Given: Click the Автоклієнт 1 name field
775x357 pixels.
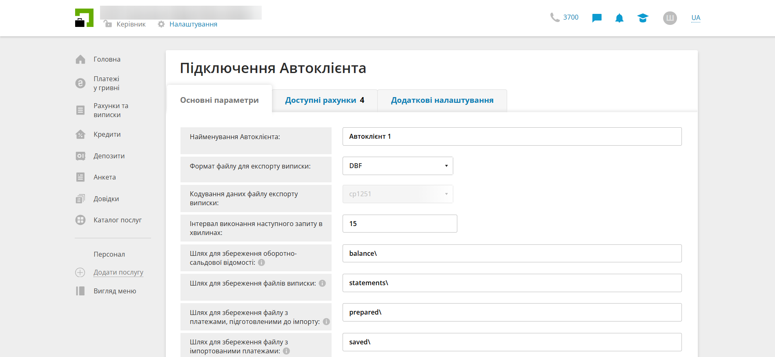Looking at the screenshot, I should pos(512,137).
